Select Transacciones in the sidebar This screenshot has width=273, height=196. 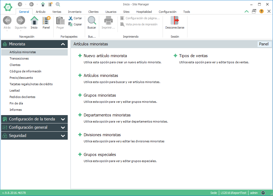click(19, 58)
